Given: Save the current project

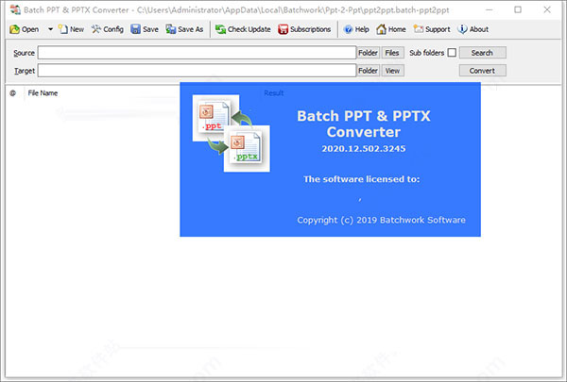Looking at the screenshot, I should tap(145, 29).
